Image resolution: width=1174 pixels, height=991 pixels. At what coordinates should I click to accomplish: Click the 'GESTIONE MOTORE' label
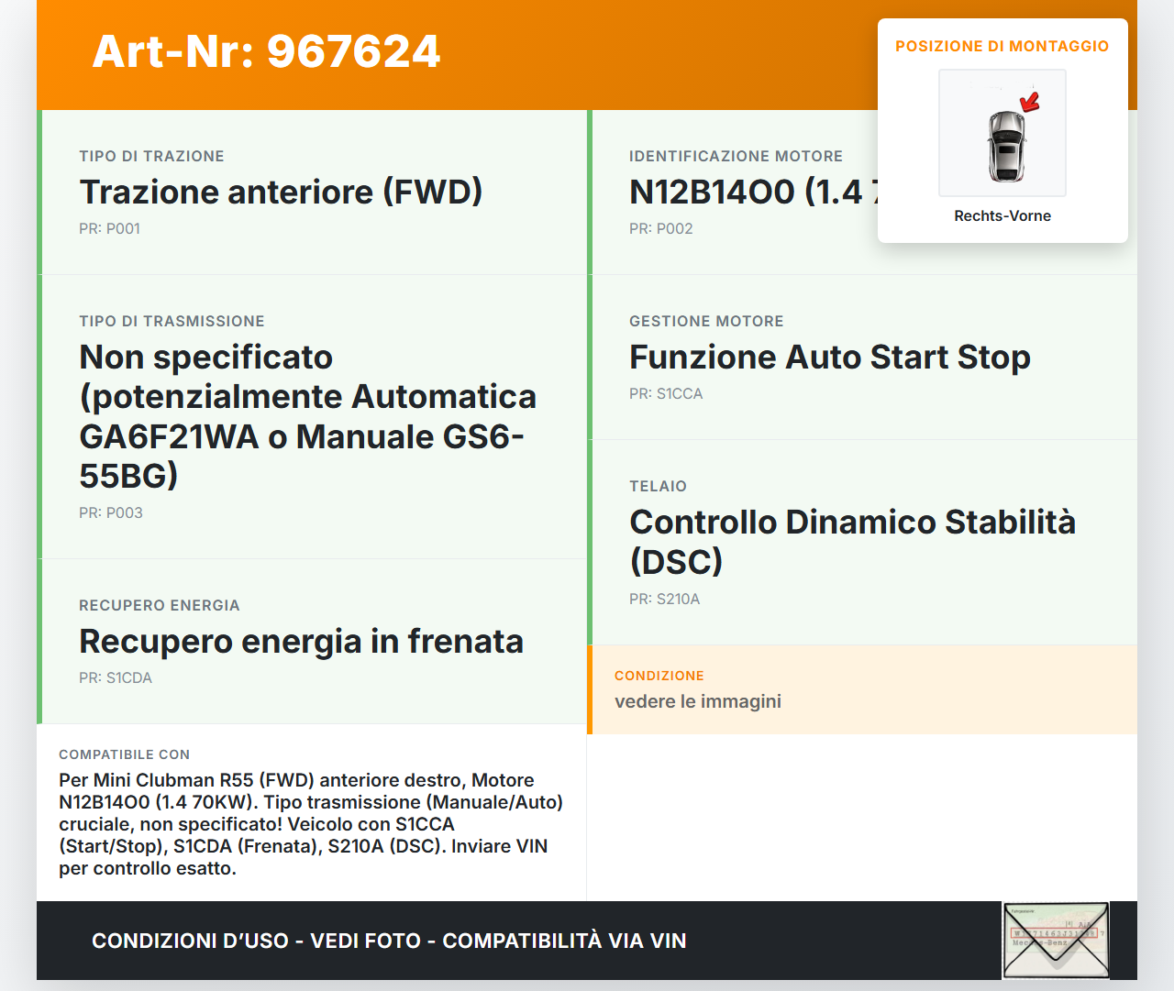[x=706, y=321]
